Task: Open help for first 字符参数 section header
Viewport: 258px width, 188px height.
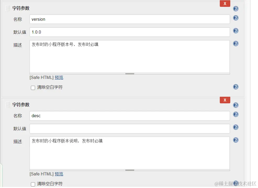Action: (x=235, y=9)
